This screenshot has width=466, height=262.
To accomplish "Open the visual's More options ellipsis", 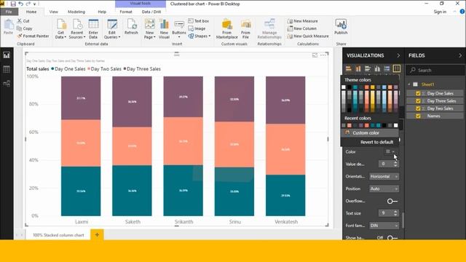I will pyautogui.click(x=323, y=55).
